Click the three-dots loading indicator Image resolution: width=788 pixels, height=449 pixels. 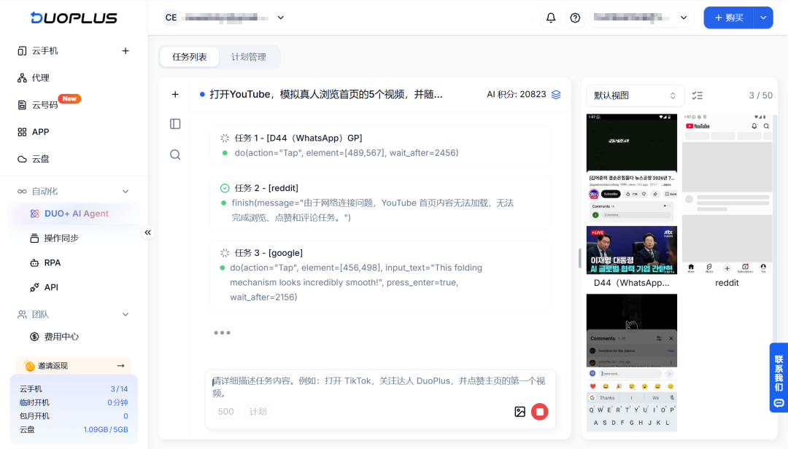(x=222, y=332)
